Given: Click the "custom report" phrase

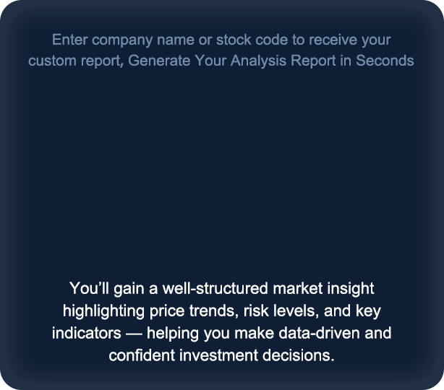Looking at the screenshot, I should [x=76, y=61].
